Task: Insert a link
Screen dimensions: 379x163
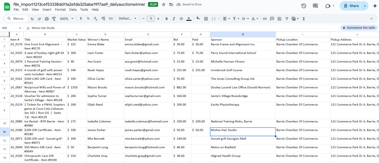Action: [x=265, y=18]
